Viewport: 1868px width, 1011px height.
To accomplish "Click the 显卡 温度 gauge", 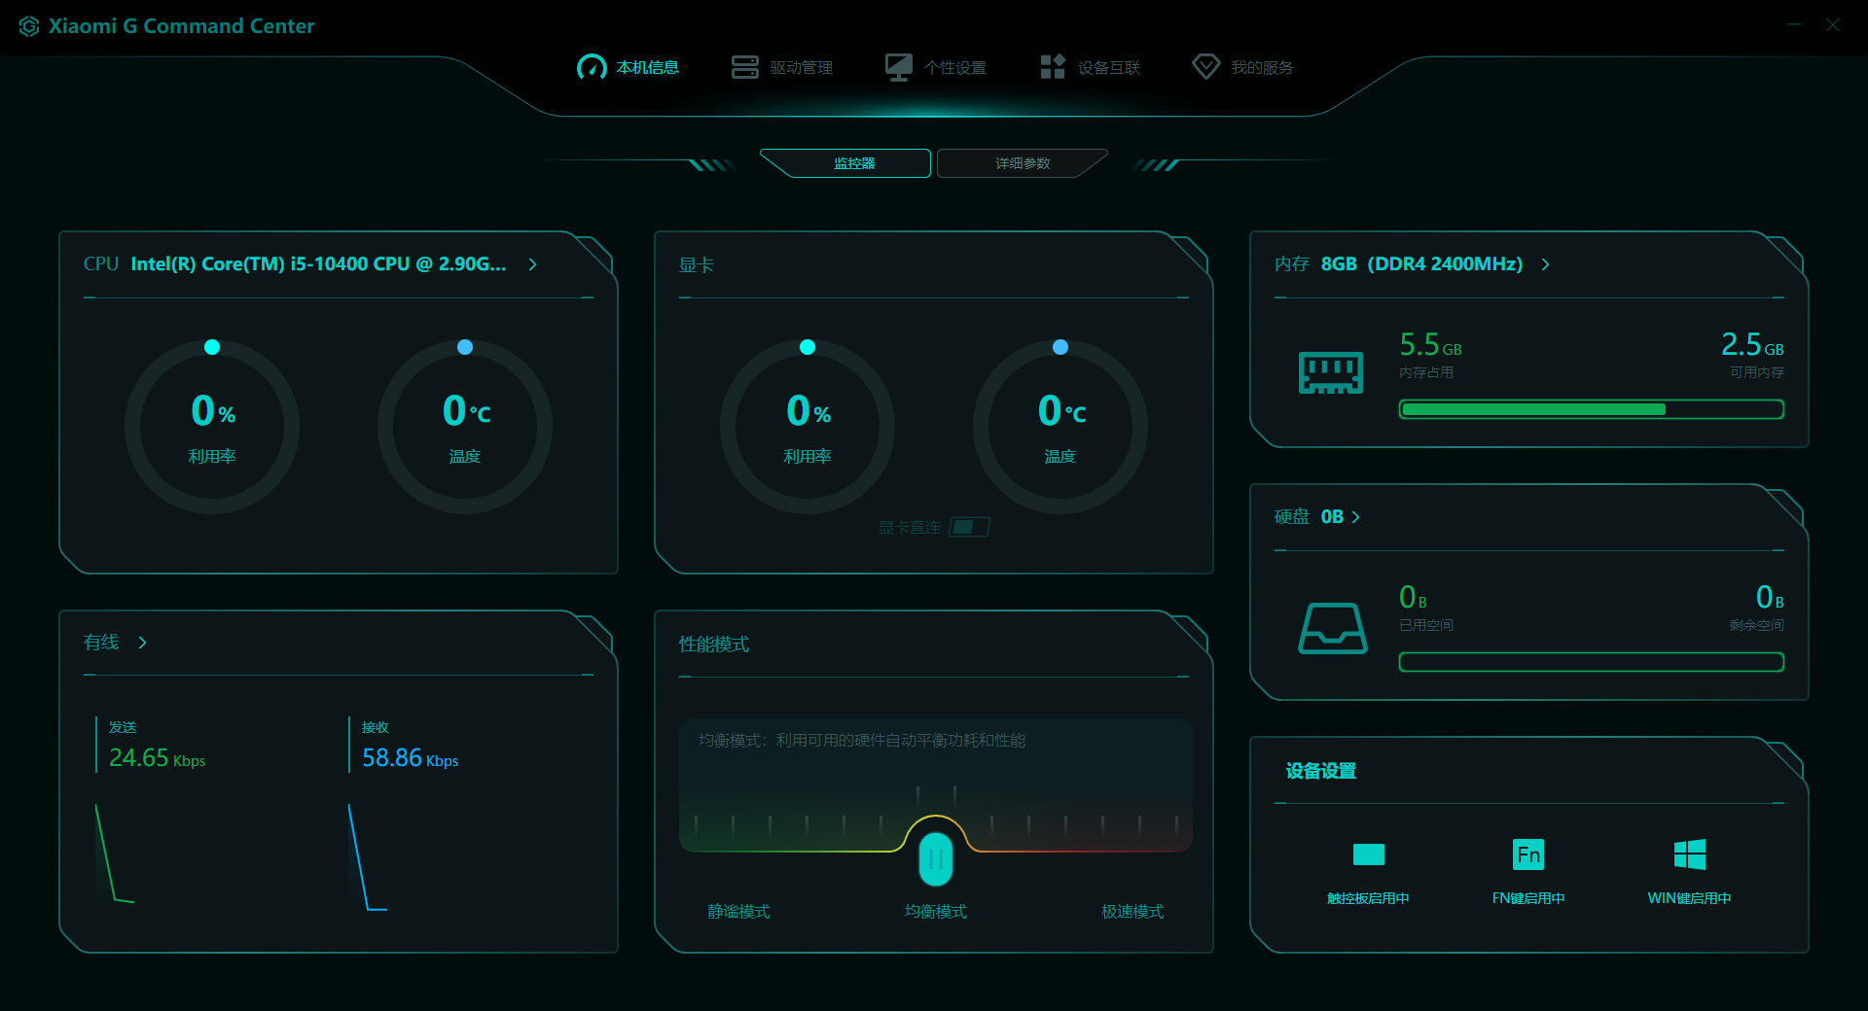I will (x=1060, y=426).
